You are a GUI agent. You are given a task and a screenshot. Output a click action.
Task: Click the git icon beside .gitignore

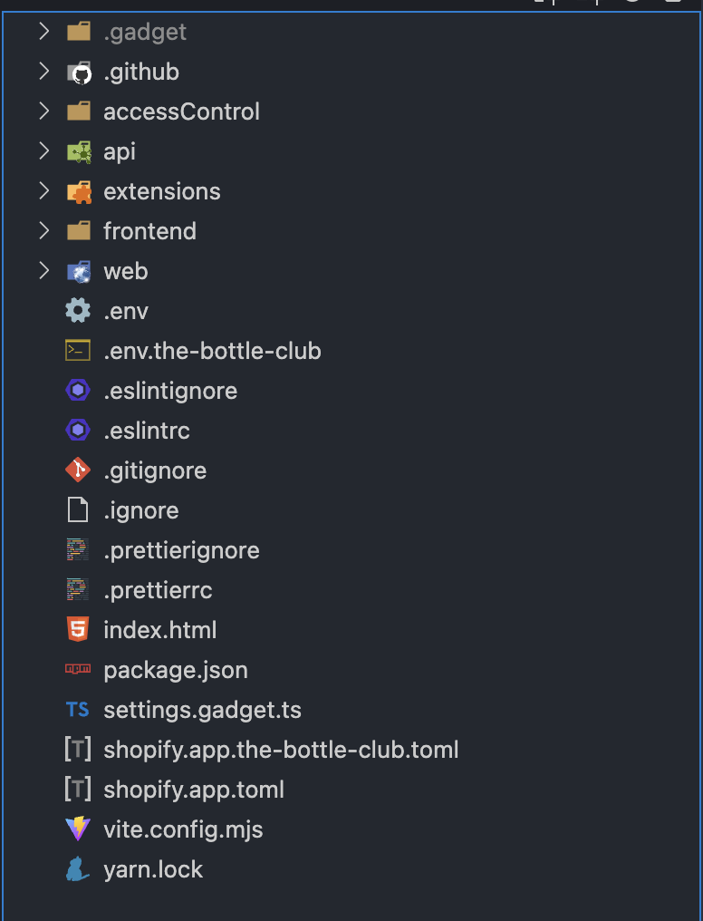[x=79, y=471]
